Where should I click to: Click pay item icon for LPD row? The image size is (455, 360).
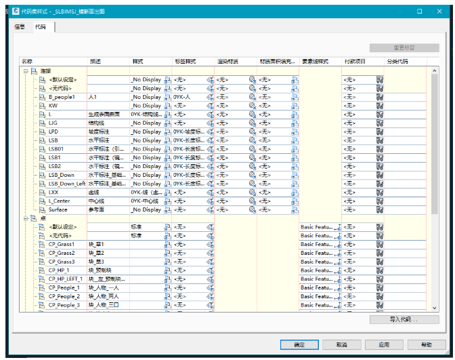pyautogui.click(x=379, y=132)
